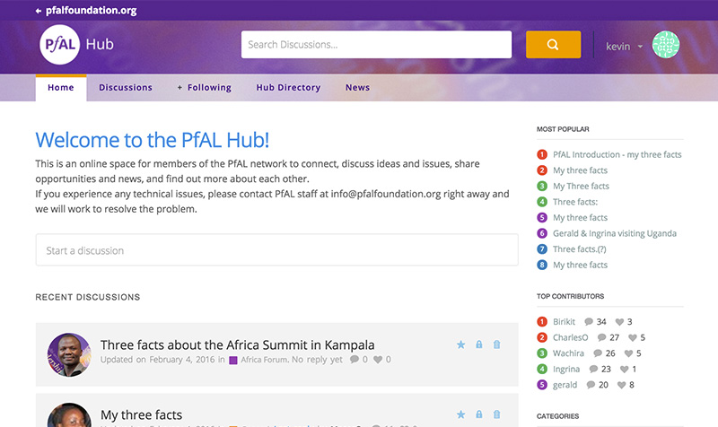Open My three facts recent discussion title

coord(141,414)
